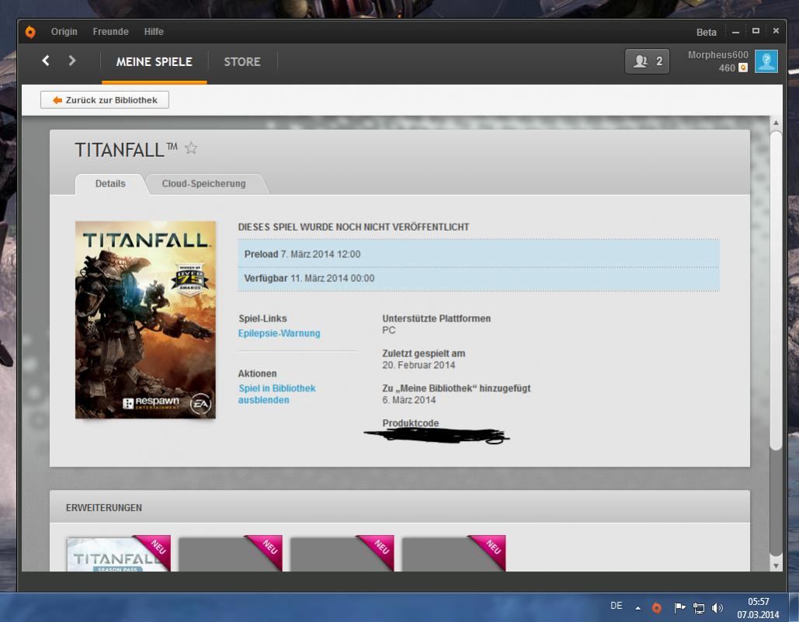Click the Zuletzt gespielt am date
799x622 pixels.
[419, 365]
